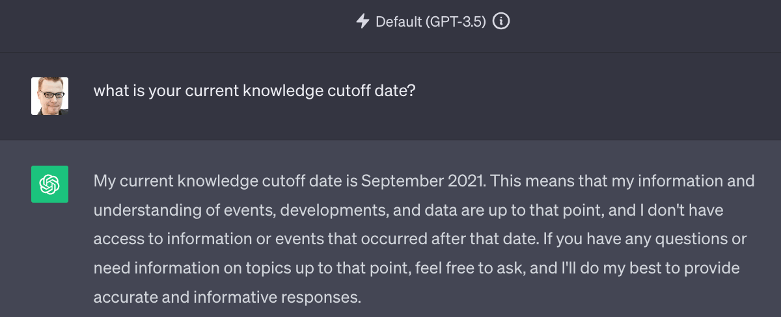Select the "Default (GPT-3.5)" model label
The height and width of the screenshot is (317, 781).
[x=431, y=21]
